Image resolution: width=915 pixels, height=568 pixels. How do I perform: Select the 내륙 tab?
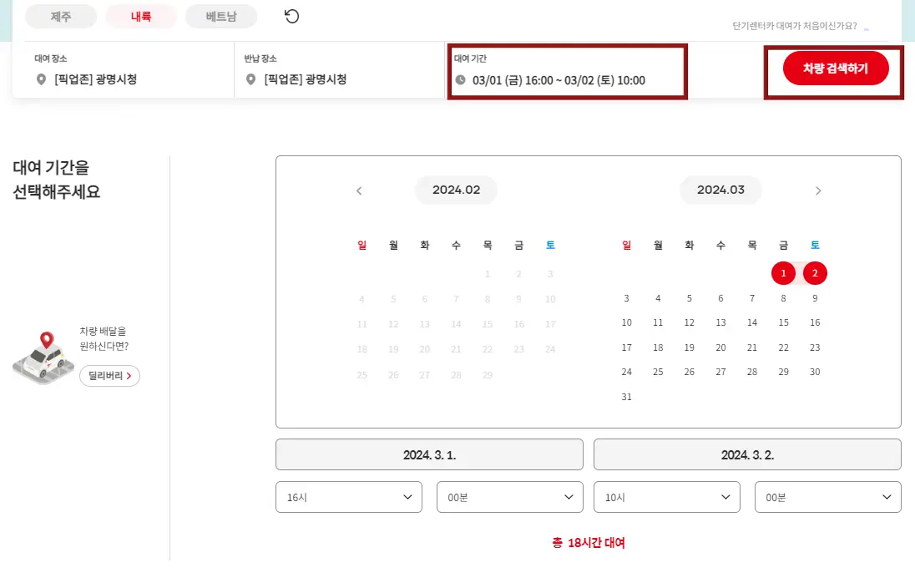point(140,16)
